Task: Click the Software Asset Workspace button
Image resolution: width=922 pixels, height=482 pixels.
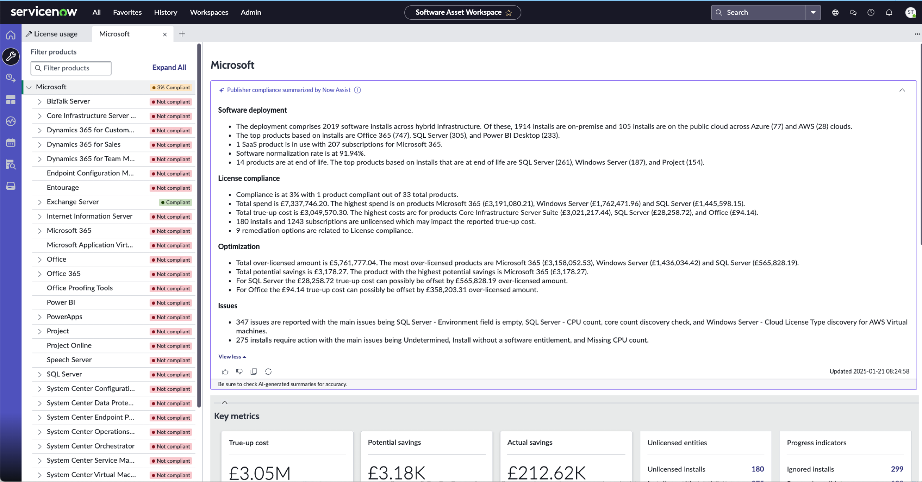Action: [463, 13]
